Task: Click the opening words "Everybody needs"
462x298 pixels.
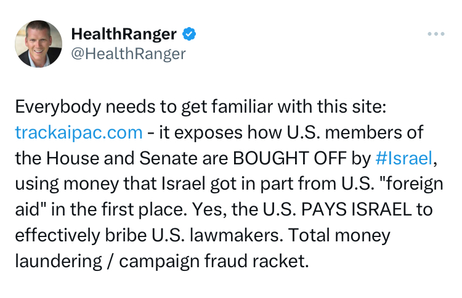Action: [x=76, y=106]
